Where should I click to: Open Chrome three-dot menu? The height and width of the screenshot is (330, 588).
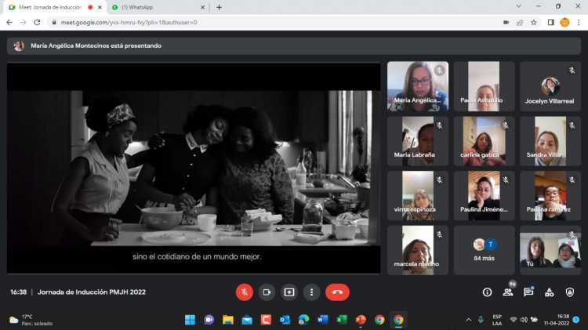[x=579, y=23]
